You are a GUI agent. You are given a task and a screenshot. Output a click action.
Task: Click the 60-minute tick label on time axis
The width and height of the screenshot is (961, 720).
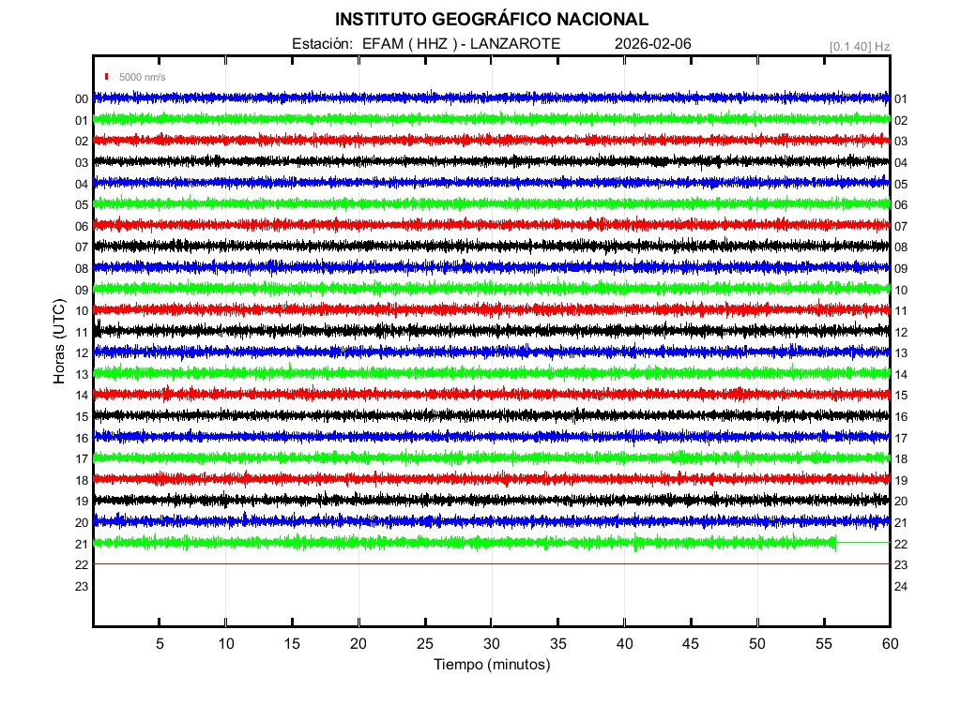[890, 644]
